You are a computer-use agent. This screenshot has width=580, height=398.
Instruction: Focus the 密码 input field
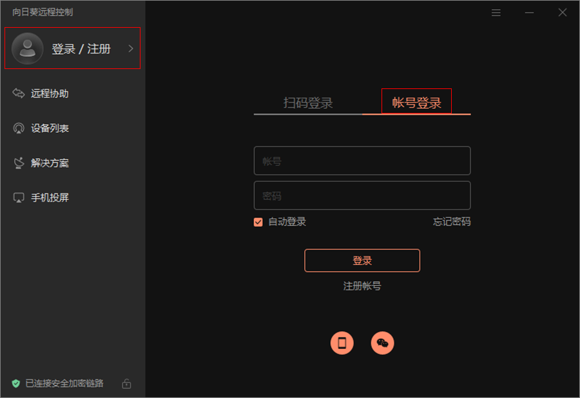click(x=362, y=195)
